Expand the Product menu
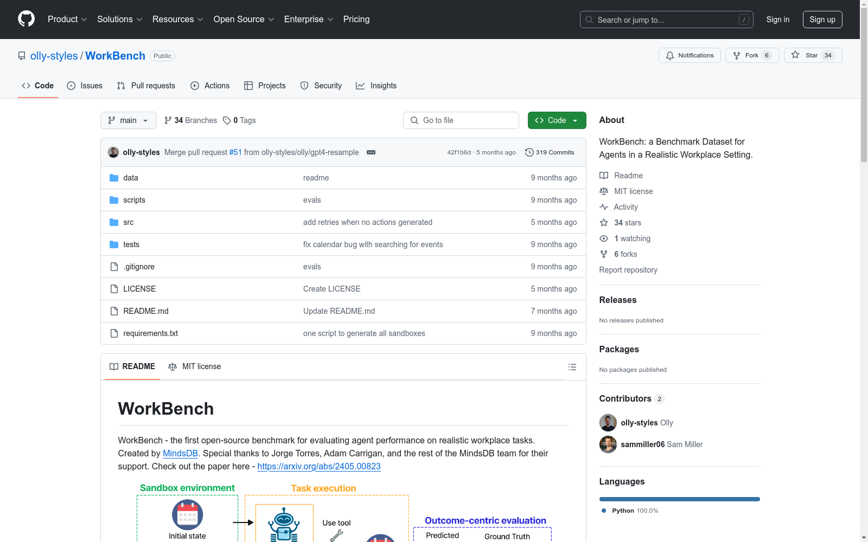Image resolution: width=868 pixels, height=542 pixels. point(67,20)
